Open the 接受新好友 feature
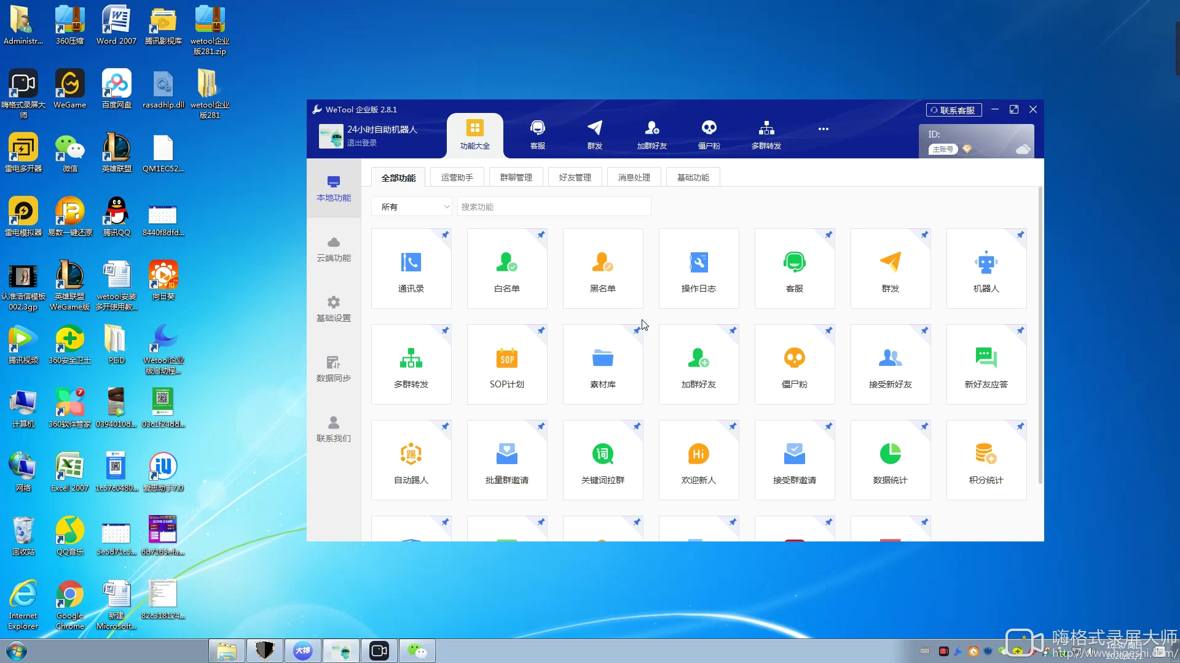 (891, 364)
